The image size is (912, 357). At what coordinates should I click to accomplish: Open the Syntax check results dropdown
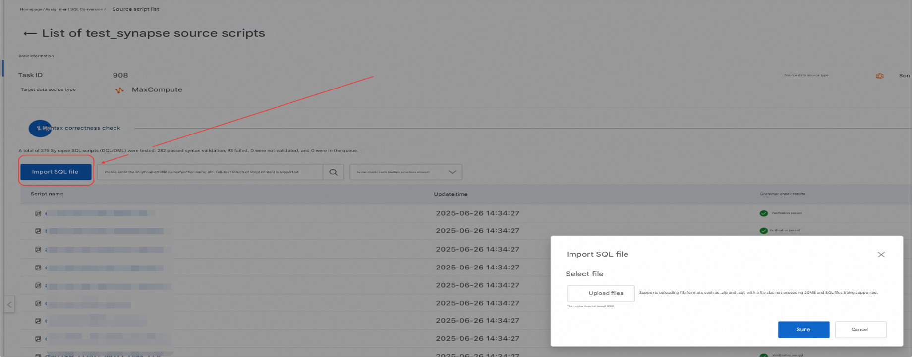406,172
